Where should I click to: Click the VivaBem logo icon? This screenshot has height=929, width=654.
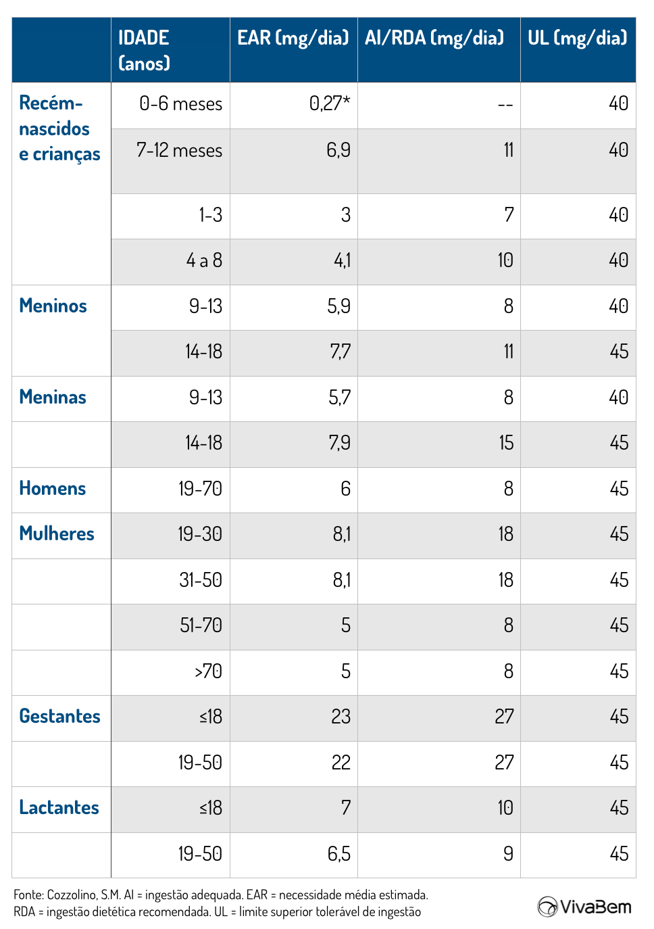pos(547,906)
